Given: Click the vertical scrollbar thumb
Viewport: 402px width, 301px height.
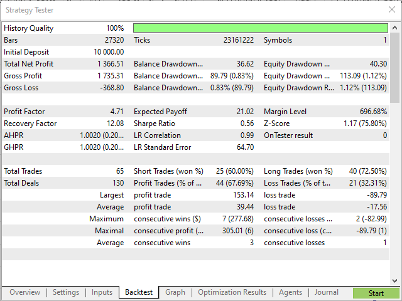Looking at the screenshot, I should 395,67.
